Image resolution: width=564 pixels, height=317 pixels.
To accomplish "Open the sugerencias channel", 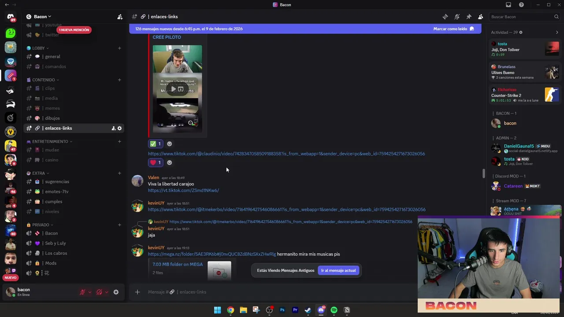I will coord(74,182).
